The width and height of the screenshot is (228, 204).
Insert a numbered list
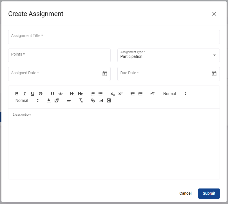(x=93, y=94)
